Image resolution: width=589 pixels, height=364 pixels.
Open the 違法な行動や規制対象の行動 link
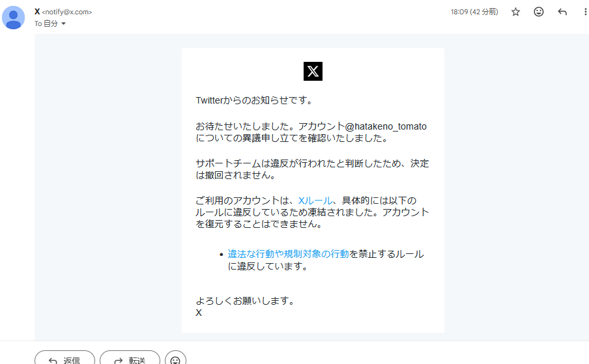288,254
